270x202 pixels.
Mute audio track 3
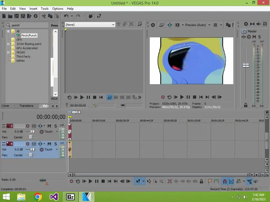click(49, 126)
